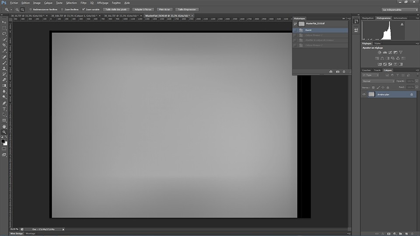The image size is (420, 236).
Task: Open the Normal blend mode dropdown
Action: point(378,81)
